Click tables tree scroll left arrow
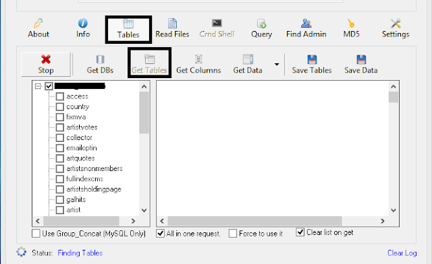The image size is (432, 264). [38, 221]
